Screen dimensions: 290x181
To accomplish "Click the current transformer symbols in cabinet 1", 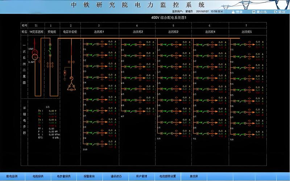I will (x=50, y=64).
